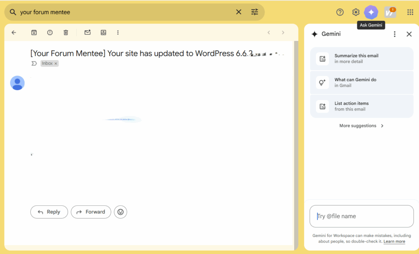Add an emoji reaction
Screen dimensions: 419x254
[x=121, y=212]
